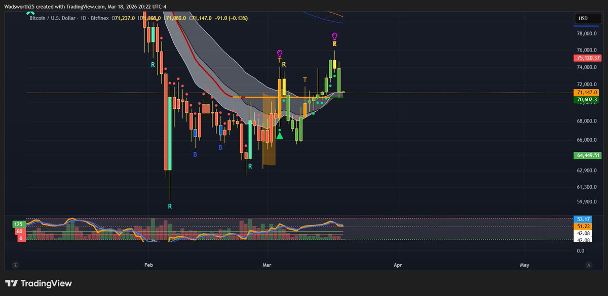Click the red 75,120.37 price label

587,58
